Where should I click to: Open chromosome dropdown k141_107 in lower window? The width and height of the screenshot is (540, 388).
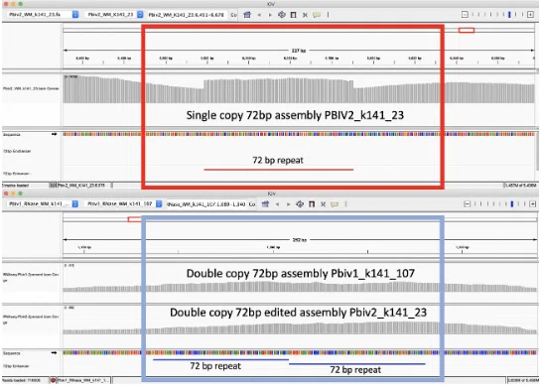coord(124,203)
